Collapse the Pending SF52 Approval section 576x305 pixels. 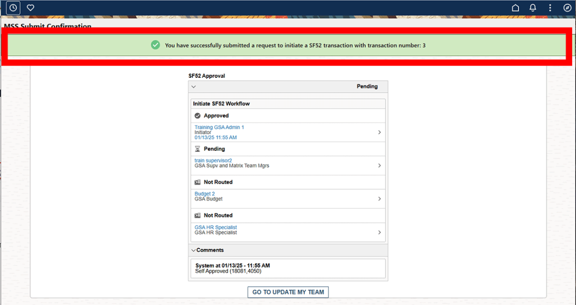(x=193, y=86)
